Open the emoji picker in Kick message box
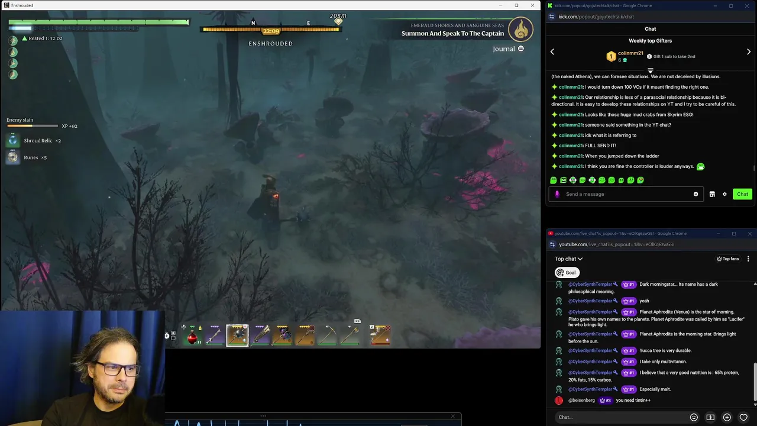This screenshot has height=426, width=757. (695, 194)
